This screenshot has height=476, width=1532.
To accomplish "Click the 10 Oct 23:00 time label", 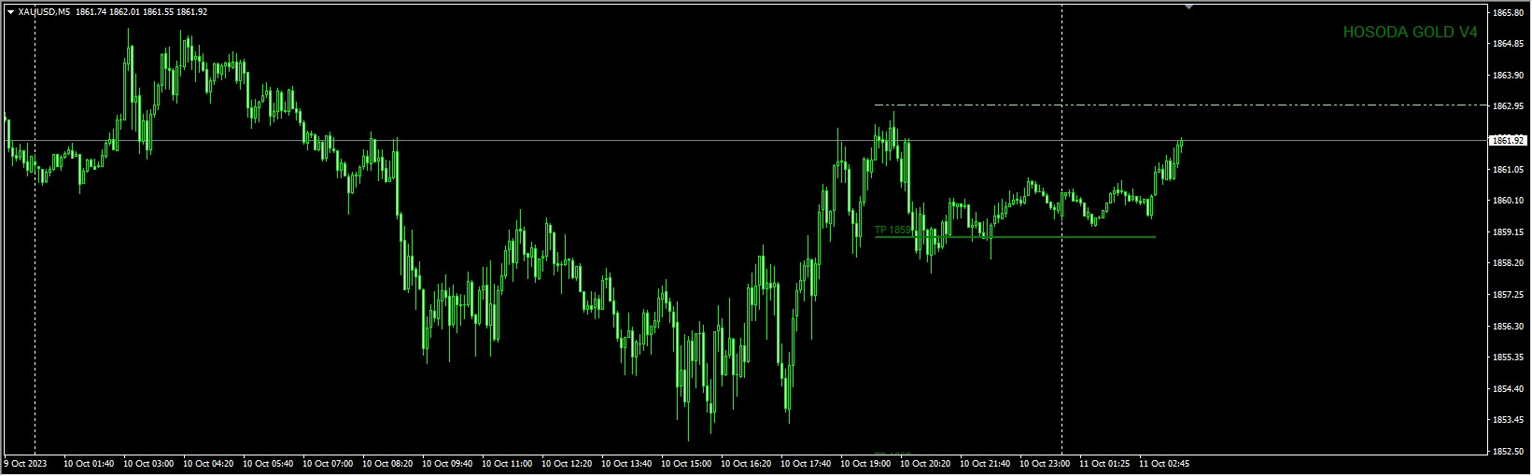I will click(x=1045, y=464).
